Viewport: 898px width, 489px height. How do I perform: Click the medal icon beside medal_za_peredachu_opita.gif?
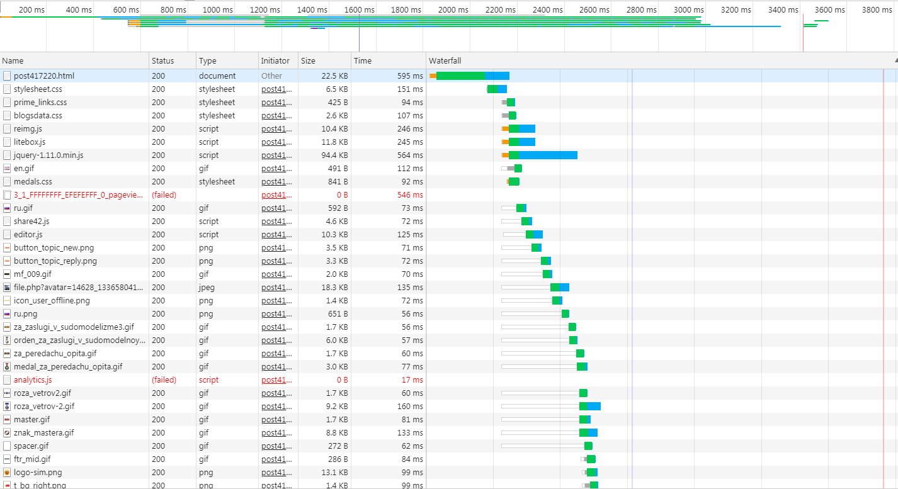tap(7, 366)
